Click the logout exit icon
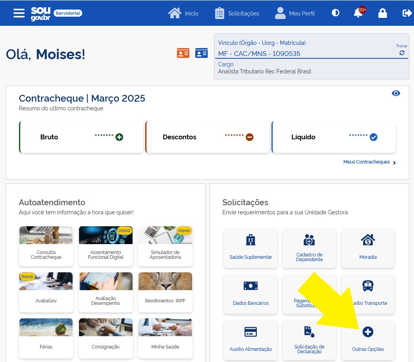414x362 pixels. click(x=407, y=13)
